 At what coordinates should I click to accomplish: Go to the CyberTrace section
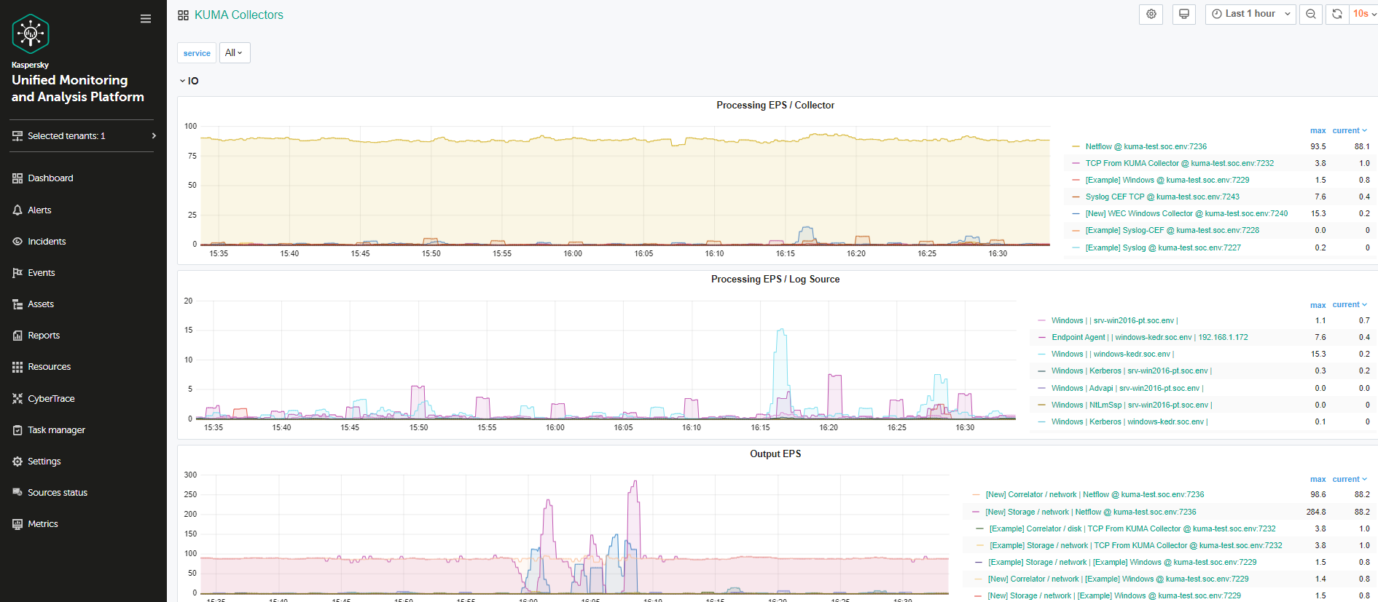click(x=51, y=398)
